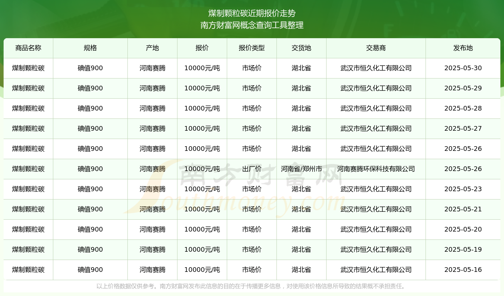This screenshot has height=296, width=504.
Task: Click the 交易商 column header
Action: coord(376,48)
